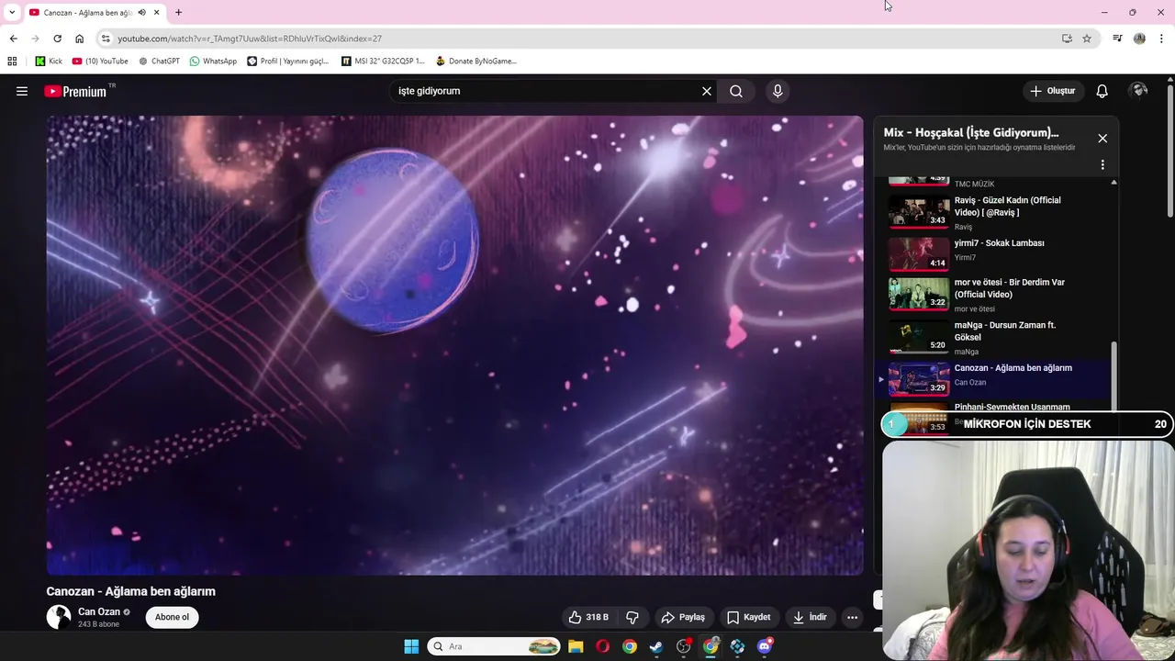
Task: Open Windows Start menu
Action: point(411,646)
